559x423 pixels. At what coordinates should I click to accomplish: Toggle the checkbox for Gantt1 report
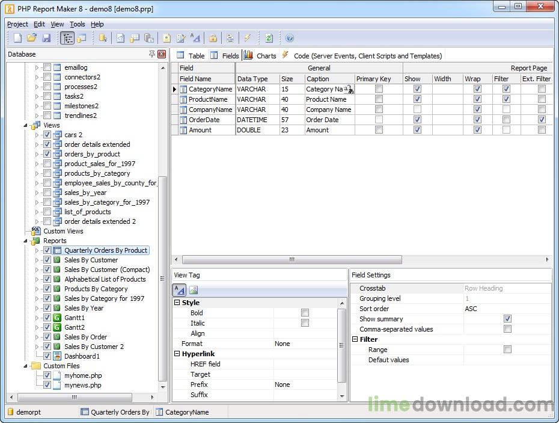click(x=47, y=318)
